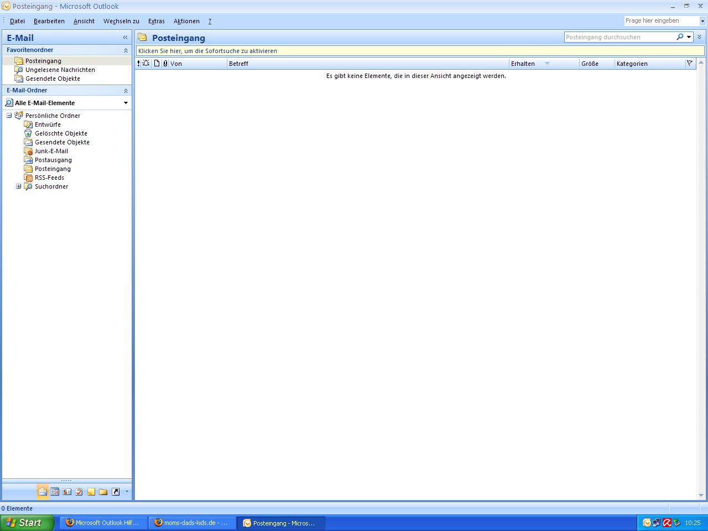The height and width of the screenshot is (531, 708).
Task: Open the Ansicht menu
Action: click(84, 21)
